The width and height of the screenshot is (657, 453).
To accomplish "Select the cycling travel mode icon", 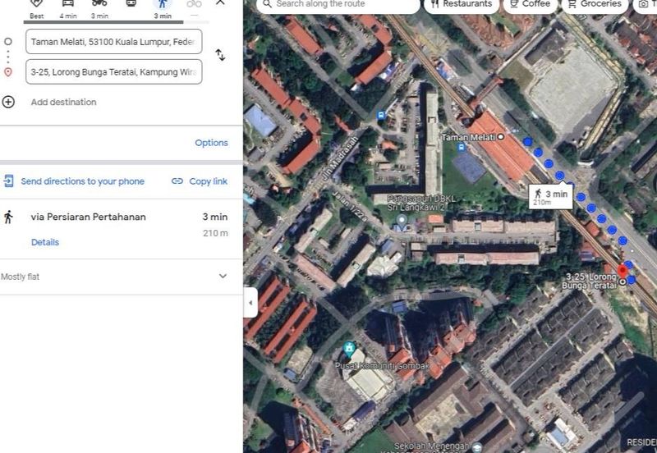I will [194, 5].
